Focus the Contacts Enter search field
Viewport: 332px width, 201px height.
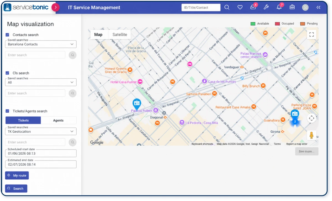coord(35,55)
